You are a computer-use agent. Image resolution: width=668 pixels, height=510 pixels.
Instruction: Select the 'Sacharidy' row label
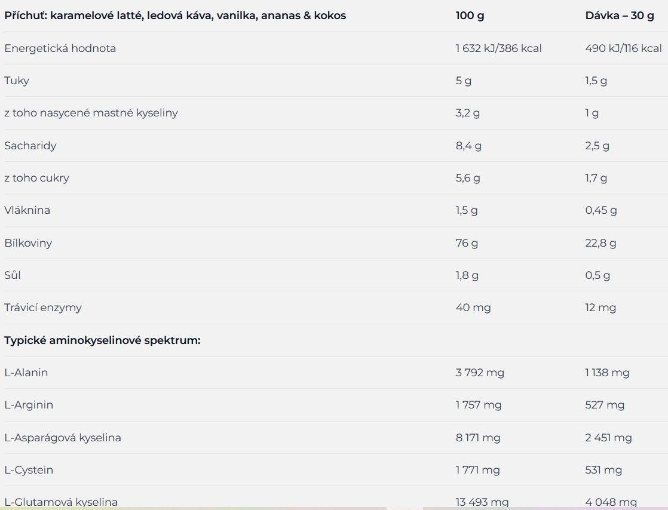pos(30,146)
